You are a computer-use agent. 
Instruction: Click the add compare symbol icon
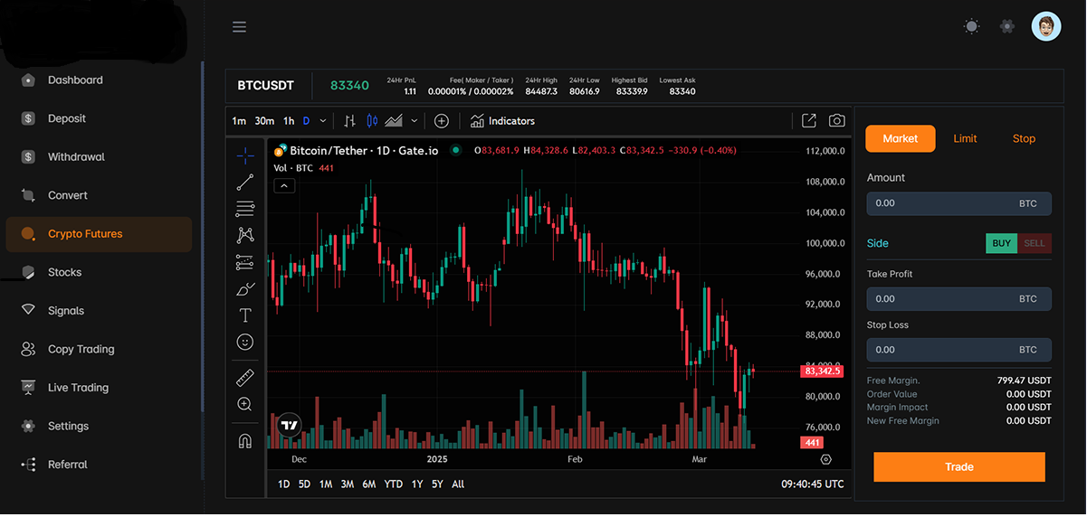pos(442,121)
